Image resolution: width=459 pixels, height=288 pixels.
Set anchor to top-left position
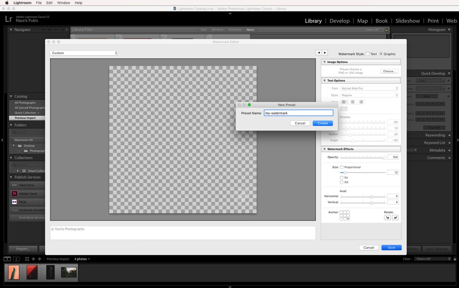pos(342,212)
